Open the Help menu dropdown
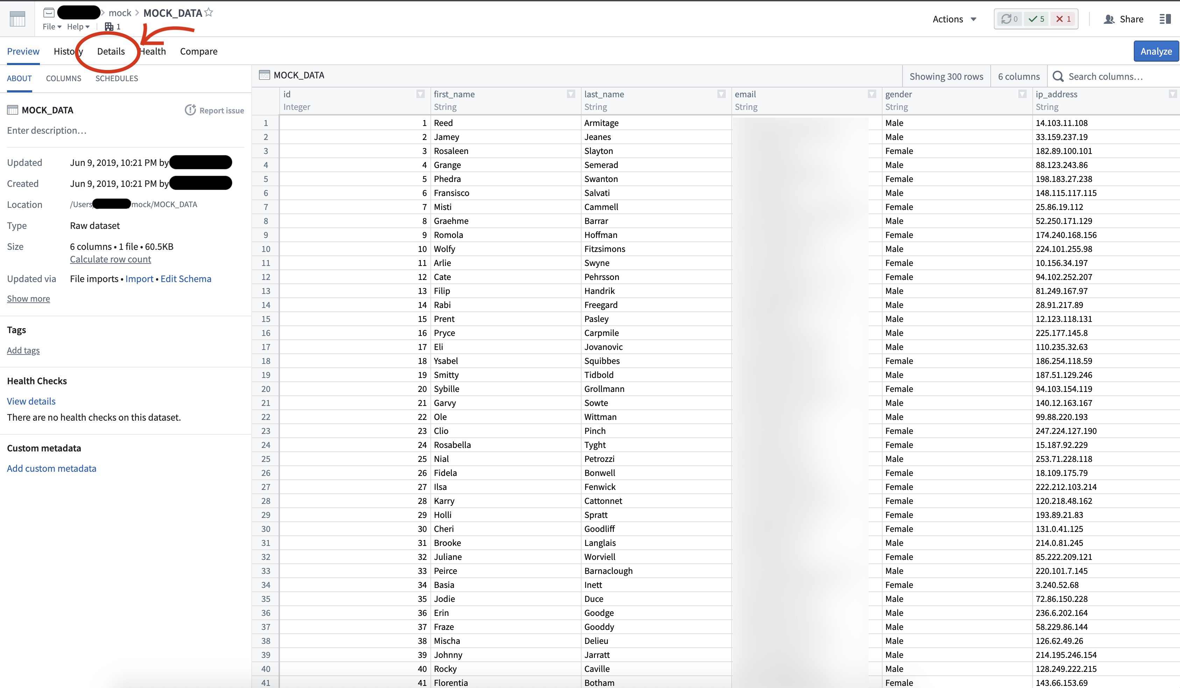This screenshot has width=1180, height=688. (x=78, y=27)
